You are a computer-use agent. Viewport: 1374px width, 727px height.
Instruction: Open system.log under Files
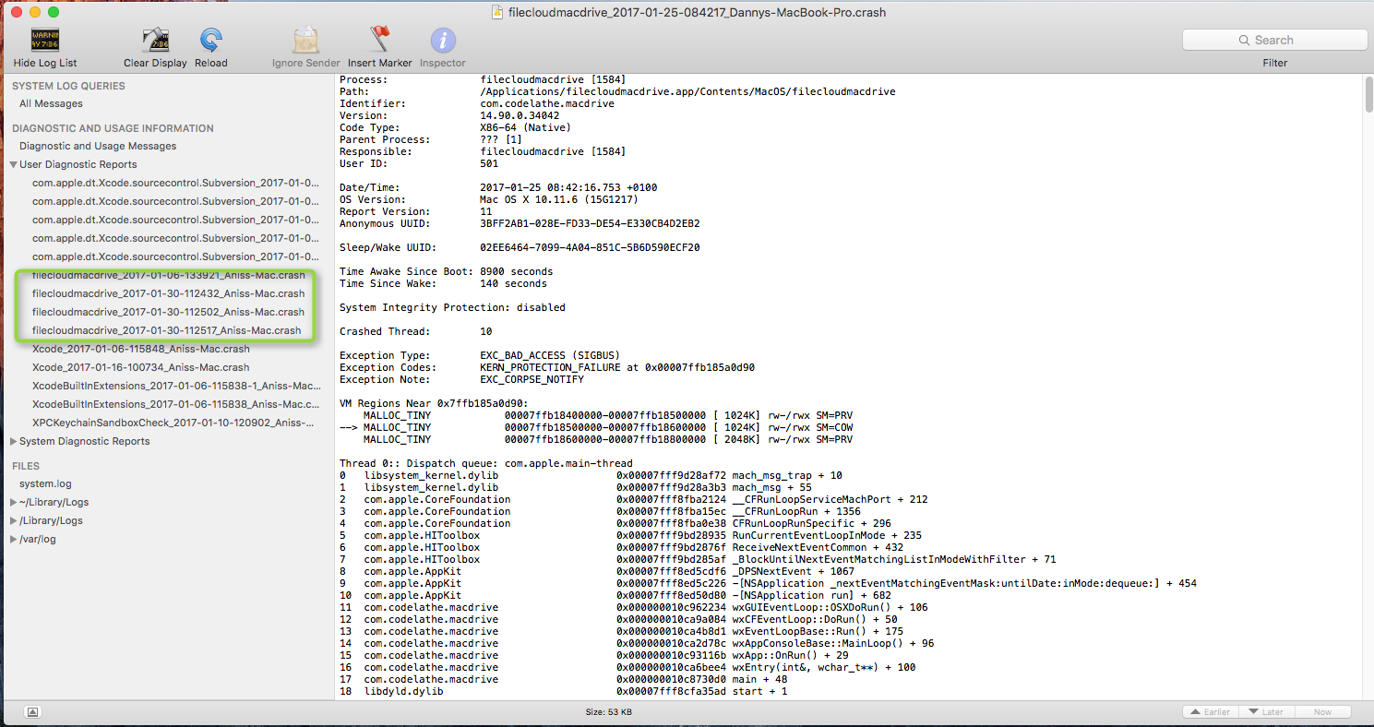tap(45, 483)
